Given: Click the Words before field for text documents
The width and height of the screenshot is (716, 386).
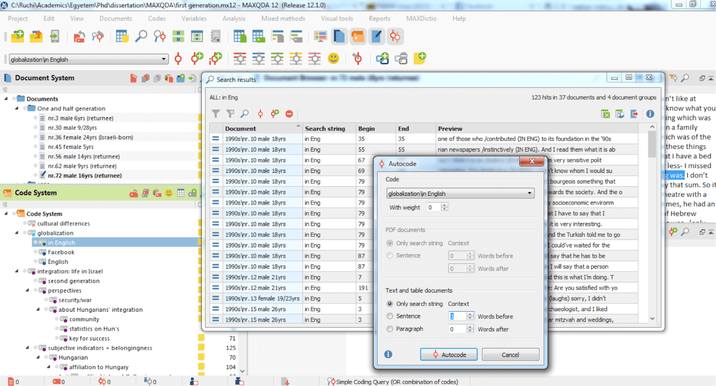Looking at the screenshot, I should [458, 316].
